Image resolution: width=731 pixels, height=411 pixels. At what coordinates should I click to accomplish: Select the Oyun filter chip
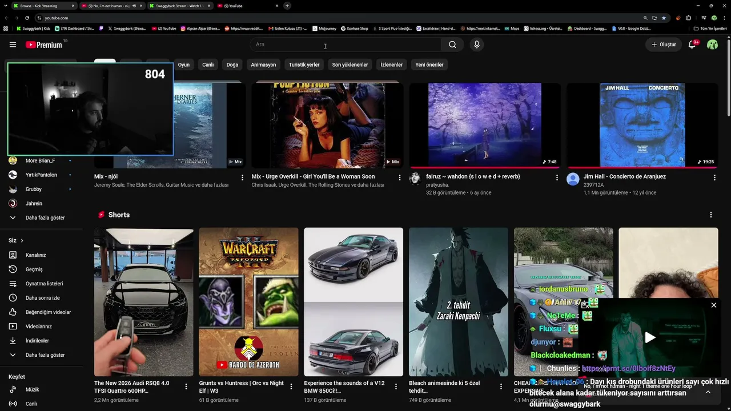click(184, 65)
